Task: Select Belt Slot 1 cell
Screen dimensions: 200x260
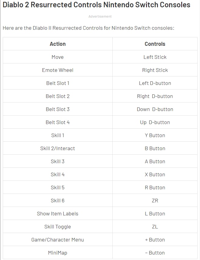Action: [x=58, y=83]
